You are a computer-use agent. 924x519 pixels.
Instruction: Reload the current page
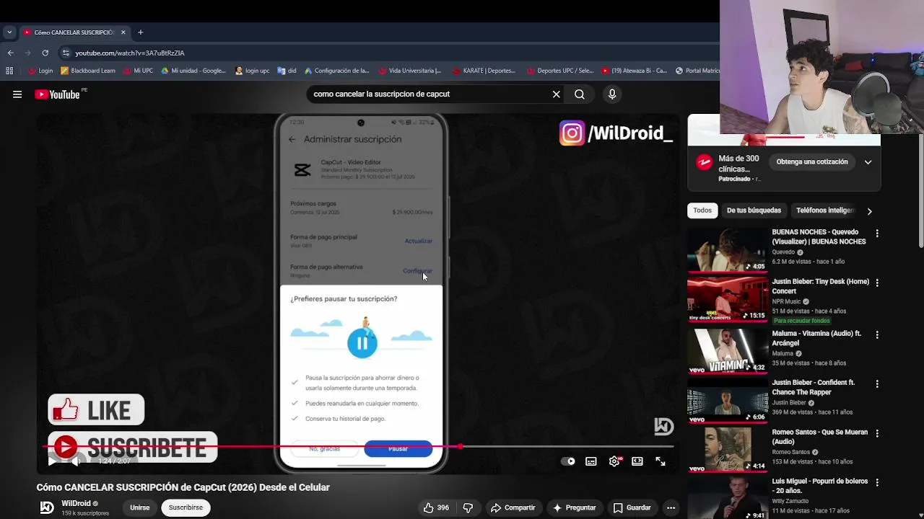pos(45,53)
